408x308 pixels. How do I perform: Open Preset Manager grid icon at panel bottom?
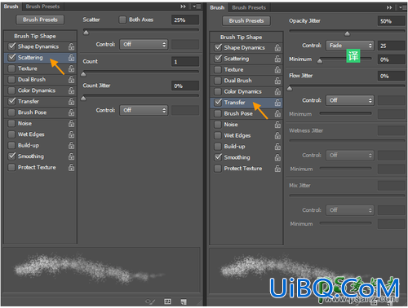pyautogui.click(x=168, y=301)
